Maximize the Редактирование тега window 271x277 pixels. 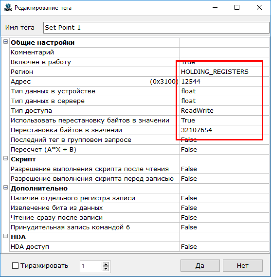pos(237,7)
